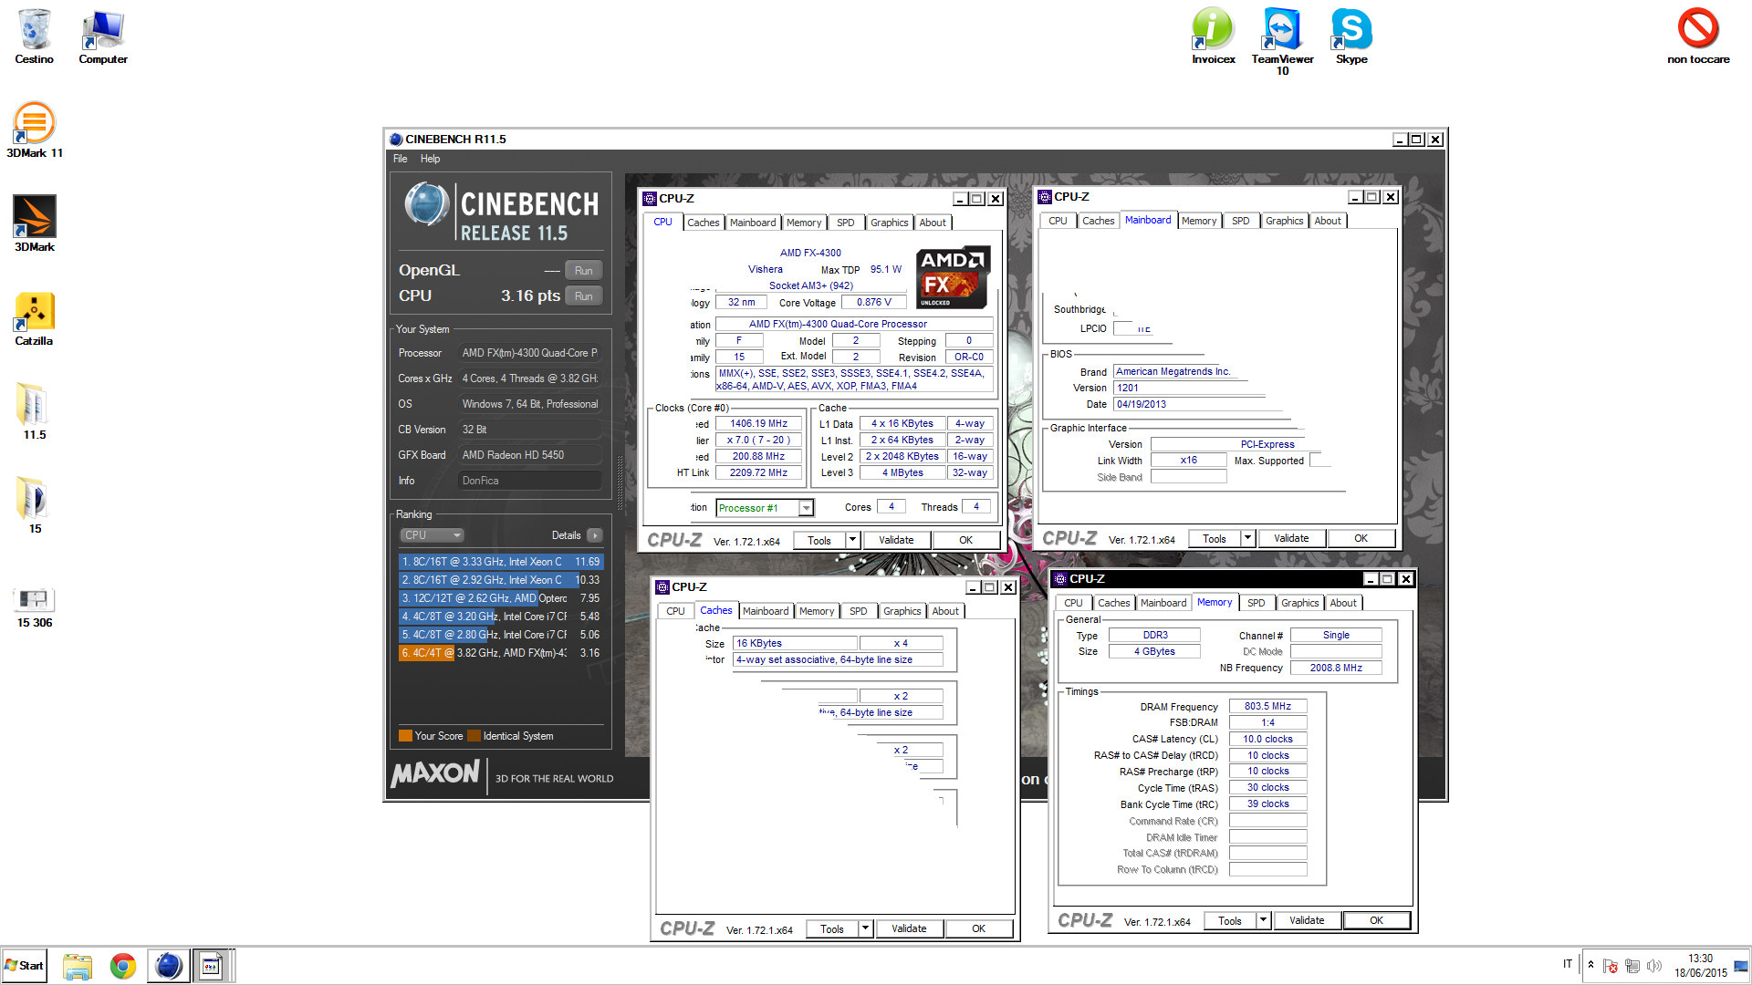1752x985 pixels.
Task: Launch Skype from the desktop
Action: tap(1351, 36)
